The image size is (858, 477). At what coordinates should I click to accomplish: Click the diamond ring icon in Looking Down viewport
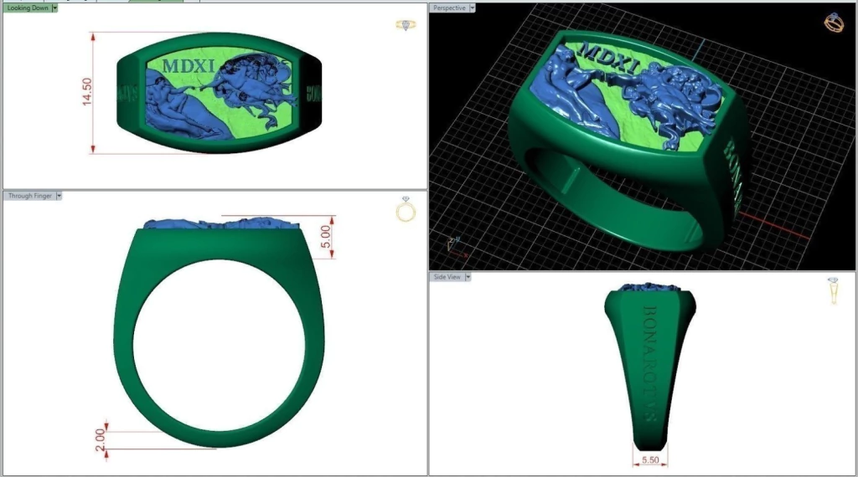(406, 25)
